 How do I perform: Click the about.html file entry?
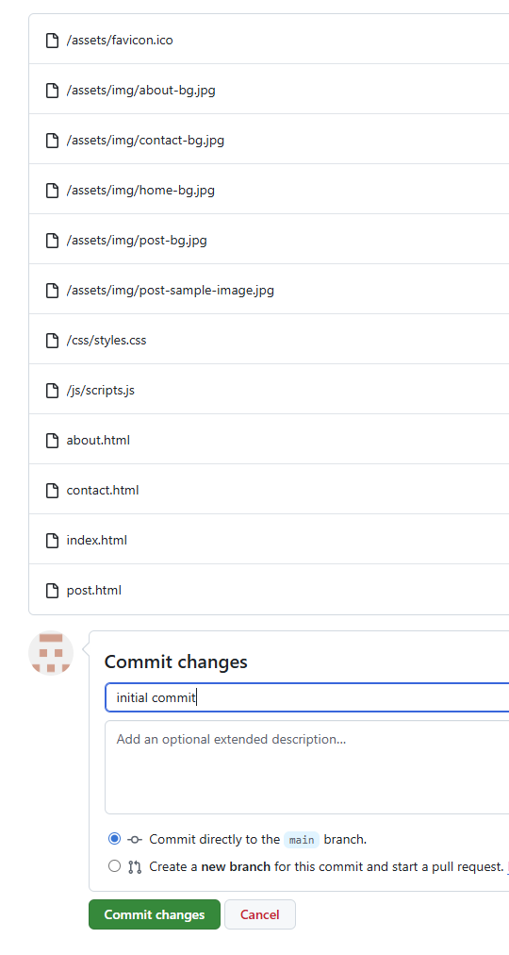pyautogui.click(x=269, y=441)
